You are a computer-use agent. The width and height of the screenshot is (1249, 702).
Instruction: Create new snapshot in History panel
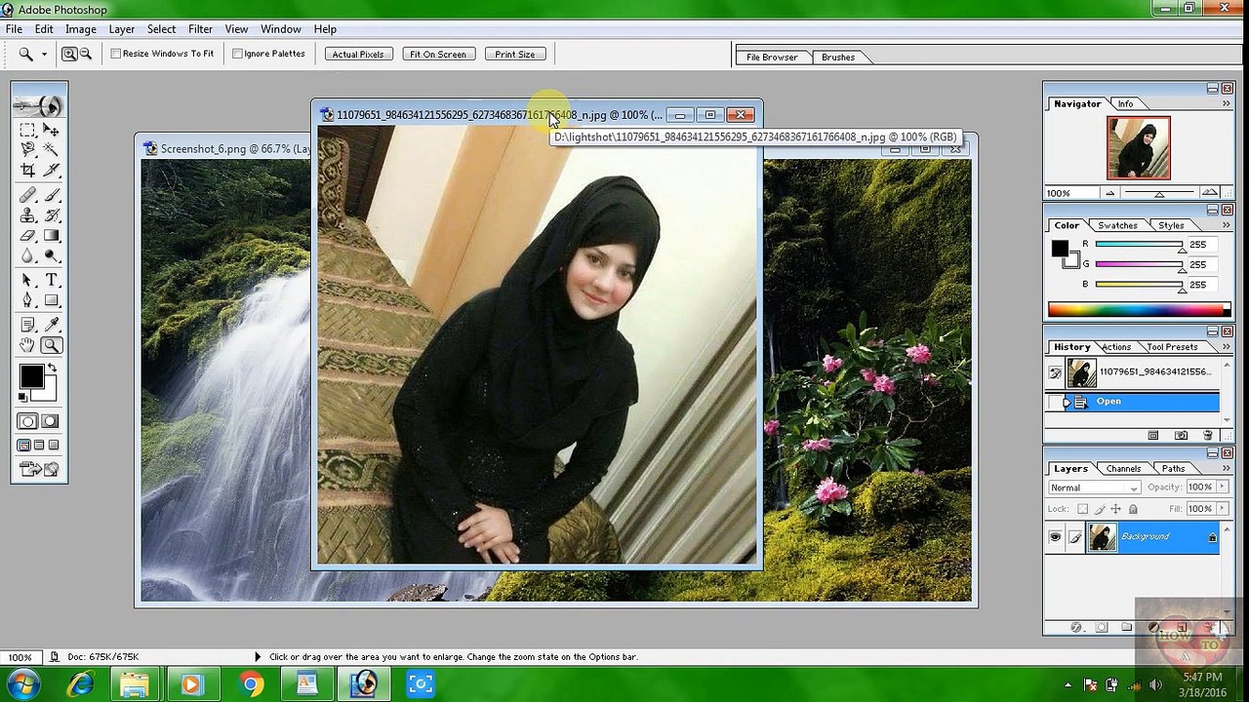coord(1181,435)
